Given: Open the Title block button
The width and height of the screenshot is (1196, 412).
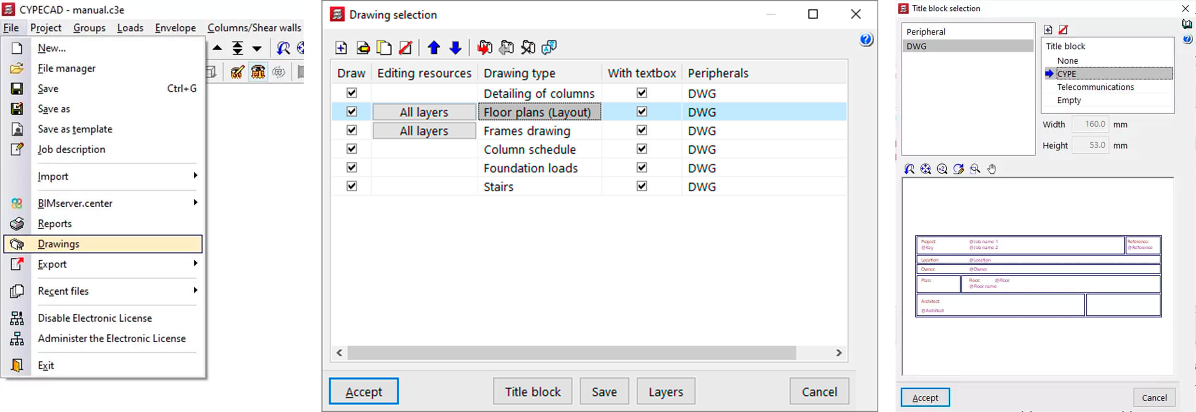Looking at the screenshot, I should (x=533, y=391).
